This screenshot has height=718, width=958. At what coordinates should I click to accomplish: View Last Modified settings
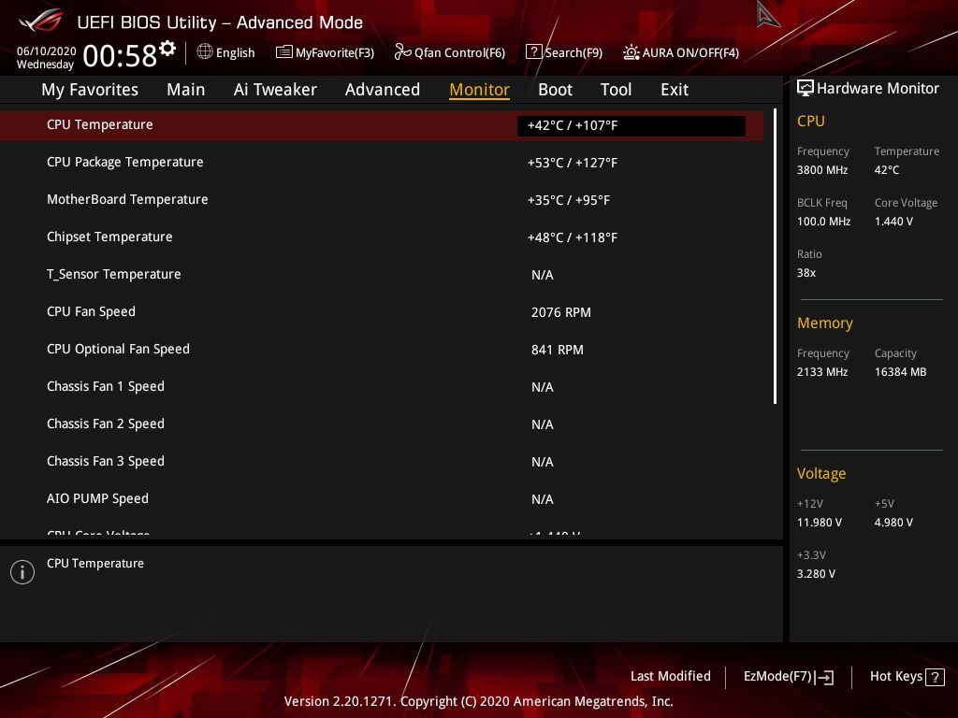coord(670,676)
